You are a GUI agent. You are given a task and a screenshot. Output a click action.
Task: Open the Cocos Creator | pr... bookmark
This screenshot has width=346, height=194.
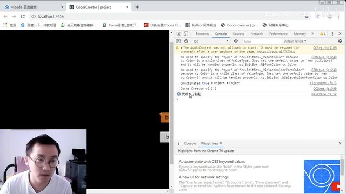click(x=239, y=25)
